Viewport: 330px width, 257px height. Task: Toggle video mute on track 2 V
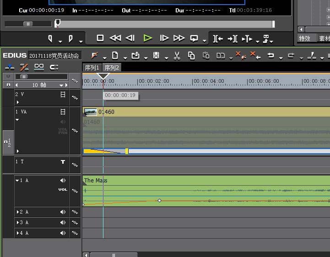tap(63, 95)
